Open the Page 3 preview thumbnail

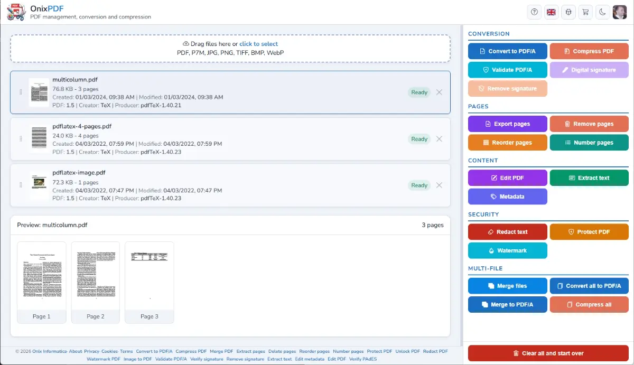150,282
